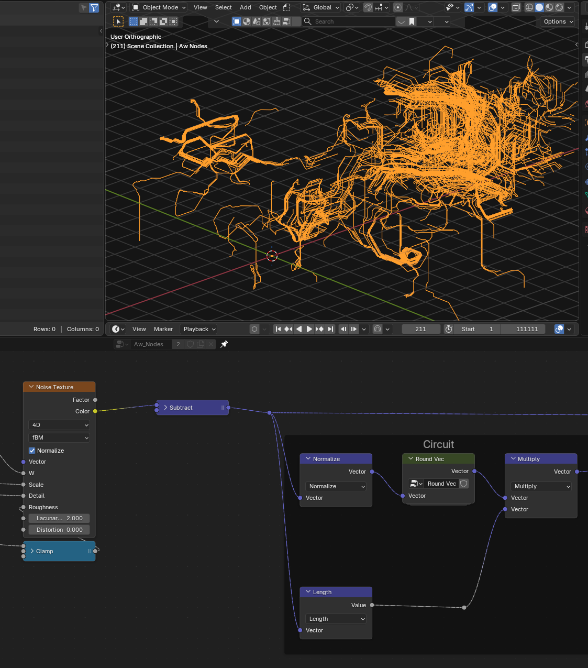This screenshot has height=668, width=588.
Task: Open the pivot point dropdown
Action: click(352, 7)
